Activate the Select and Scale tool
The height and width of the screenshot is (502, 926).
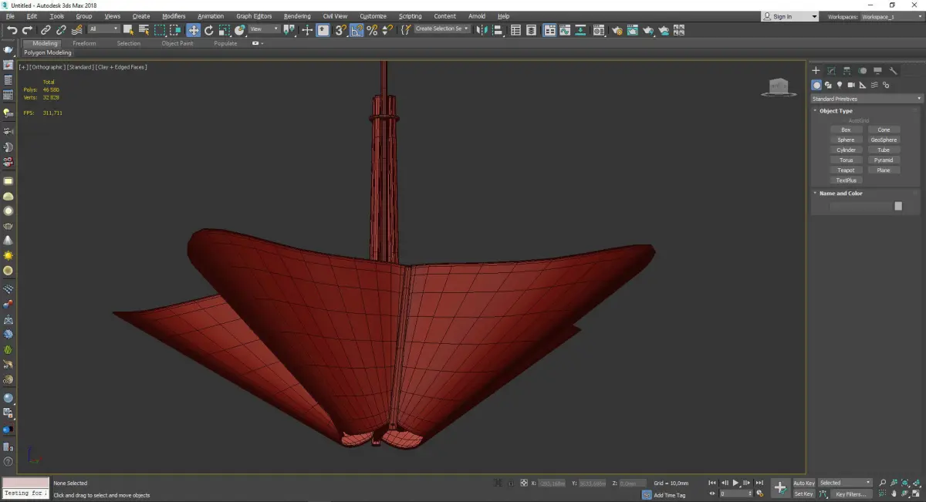click(224, 30)
